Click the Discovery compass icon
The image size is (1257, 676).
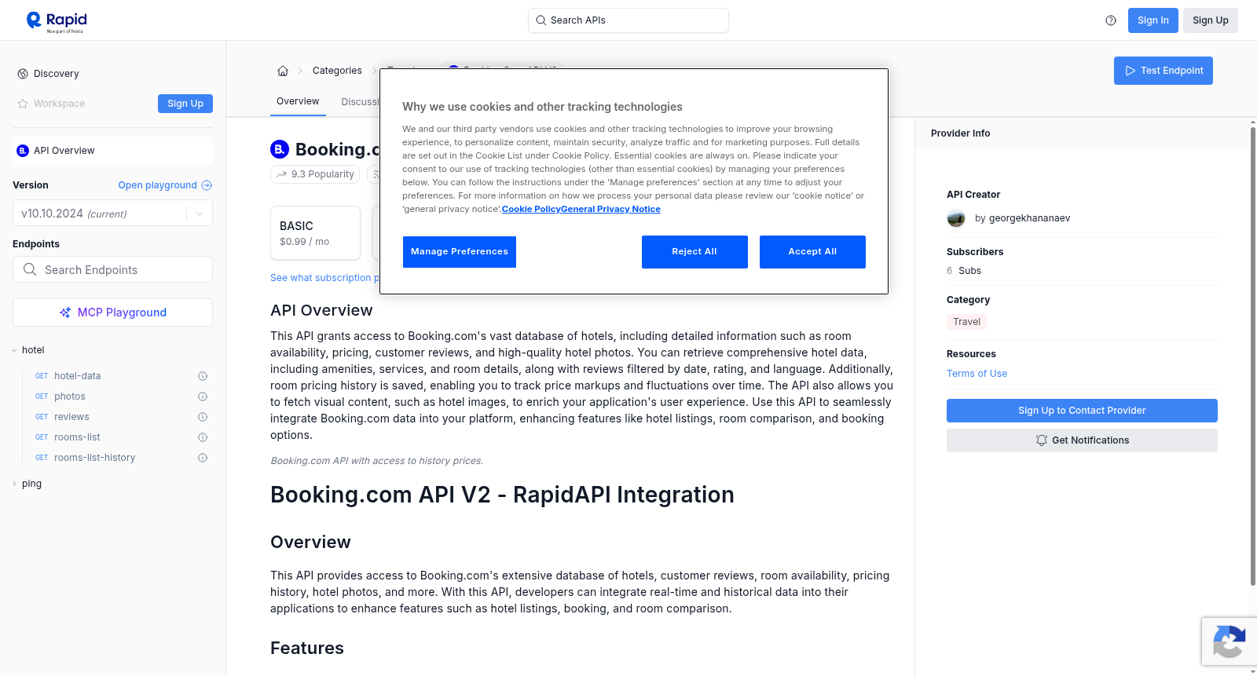[x=23, y=74]
